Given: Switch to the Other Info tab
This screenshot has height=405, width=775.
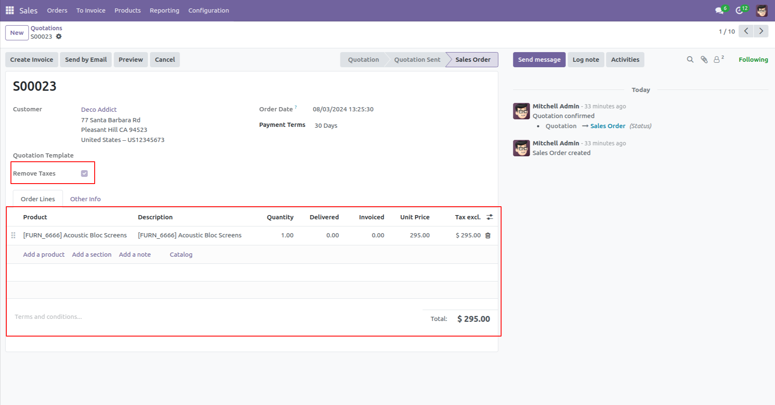Looking at the screenshot, I should (x=85, y=199).
